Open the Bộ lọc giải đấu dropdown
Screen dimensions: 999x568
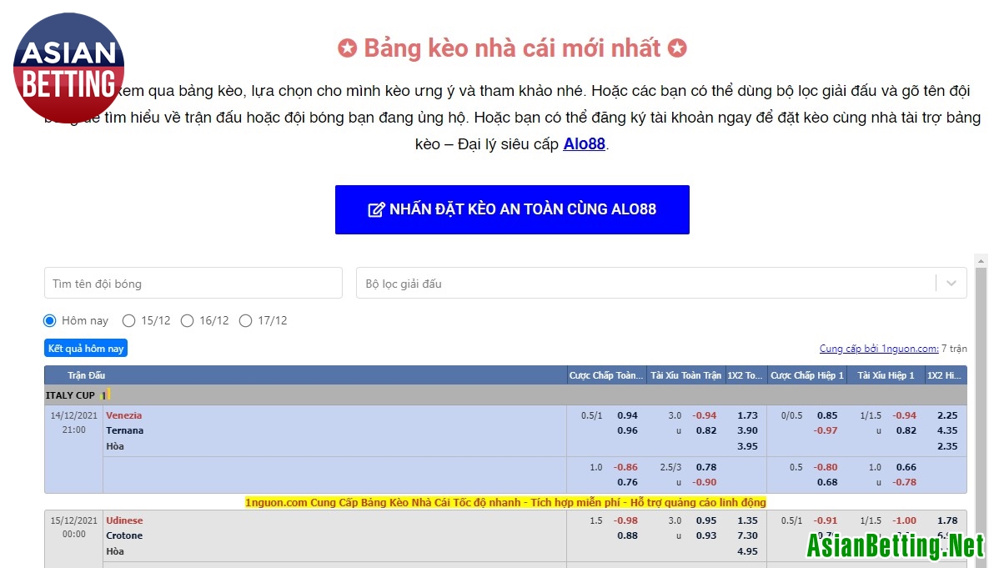pos(661,283)
